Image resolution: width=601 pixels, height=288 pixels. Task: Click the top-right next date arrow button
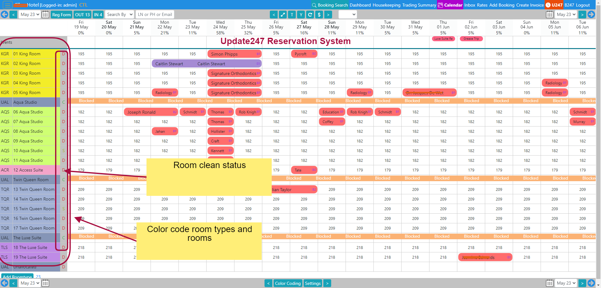pos(582,14)
